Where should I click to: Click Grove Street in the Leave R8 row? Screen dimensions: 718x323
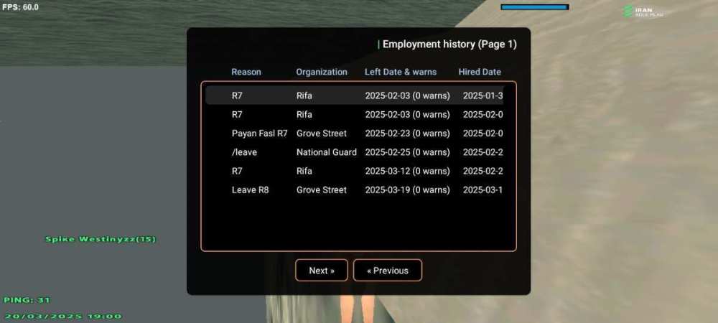(x=322, y=190)
